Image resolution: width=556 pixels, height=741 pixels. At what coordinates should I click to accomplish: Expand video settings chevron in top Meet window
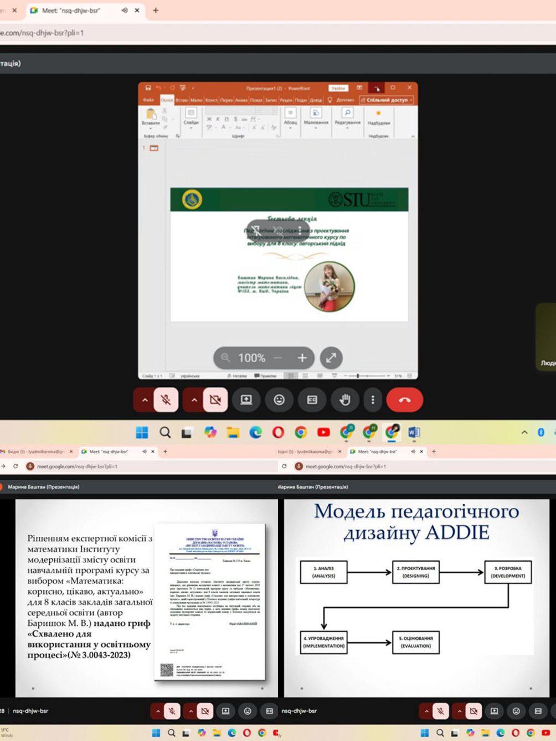[x=194, y=400]
